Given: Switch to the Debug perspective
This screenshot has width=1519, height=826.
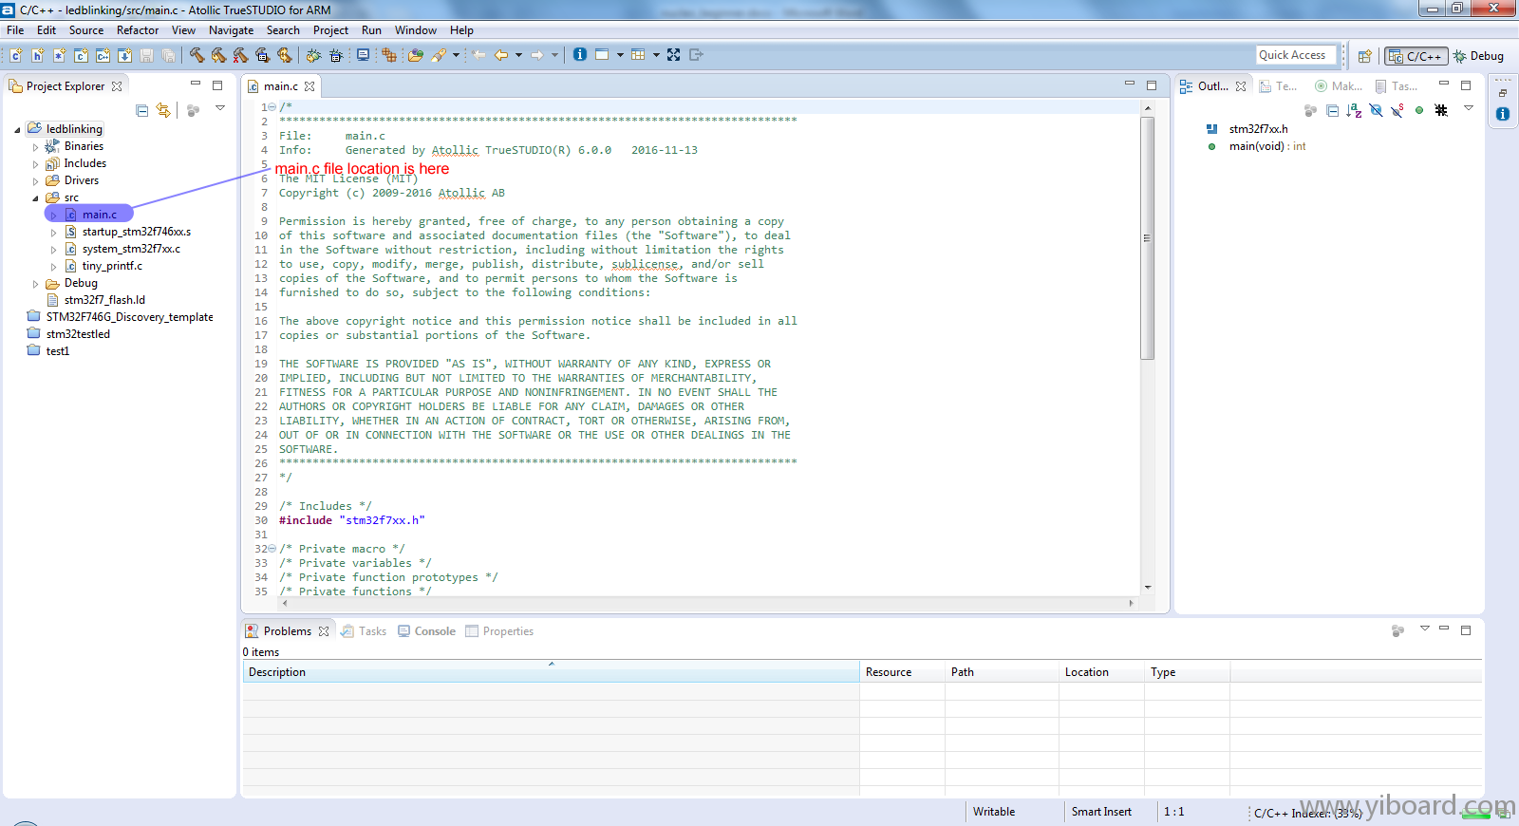Looking at the screenshot, I should pyautogui.click(x=1478, y=56).
